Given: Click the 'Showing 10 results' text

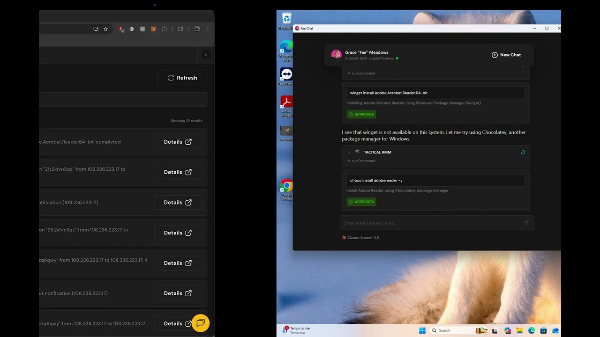Looking at the screenshot, I should [x=187, y=121].
